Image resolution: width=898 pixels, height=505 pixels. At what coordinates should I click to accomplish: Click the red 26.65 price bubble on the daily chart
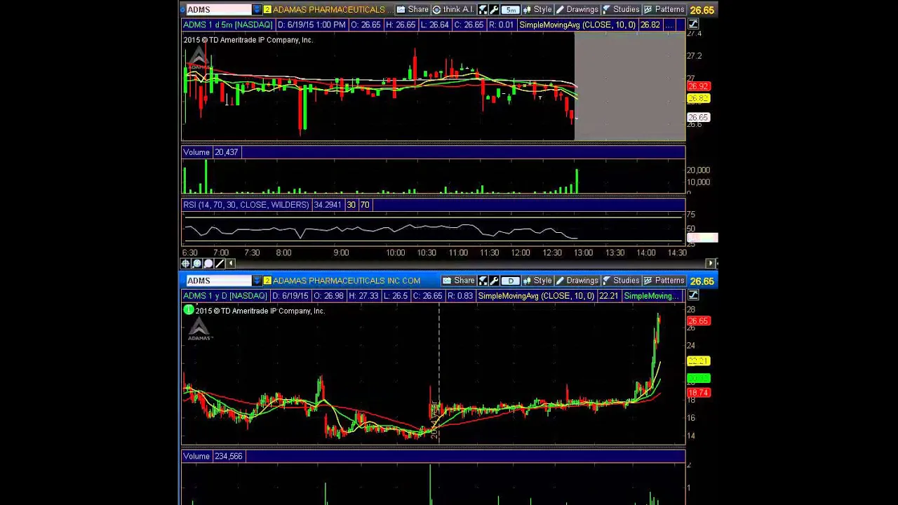pos(699,321)
